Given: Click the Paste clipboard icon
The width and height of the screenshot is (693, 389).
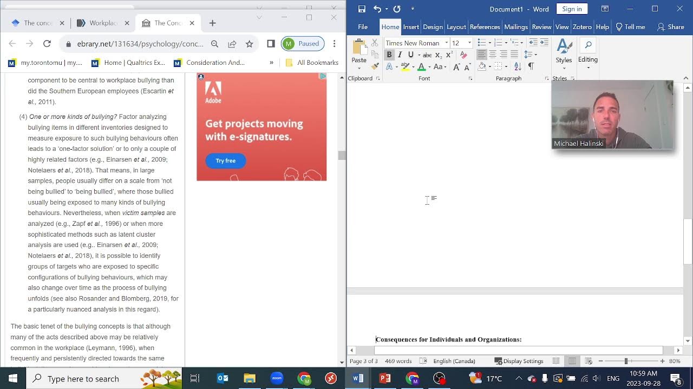Looking at the screenshot, I should [359, 48].
